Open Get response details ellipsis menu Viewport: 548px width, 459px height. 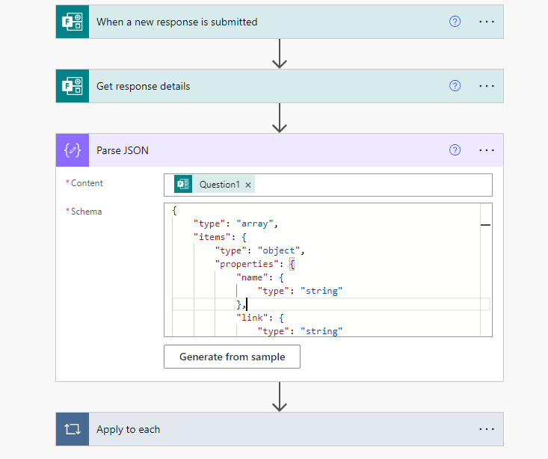point(487,86)
